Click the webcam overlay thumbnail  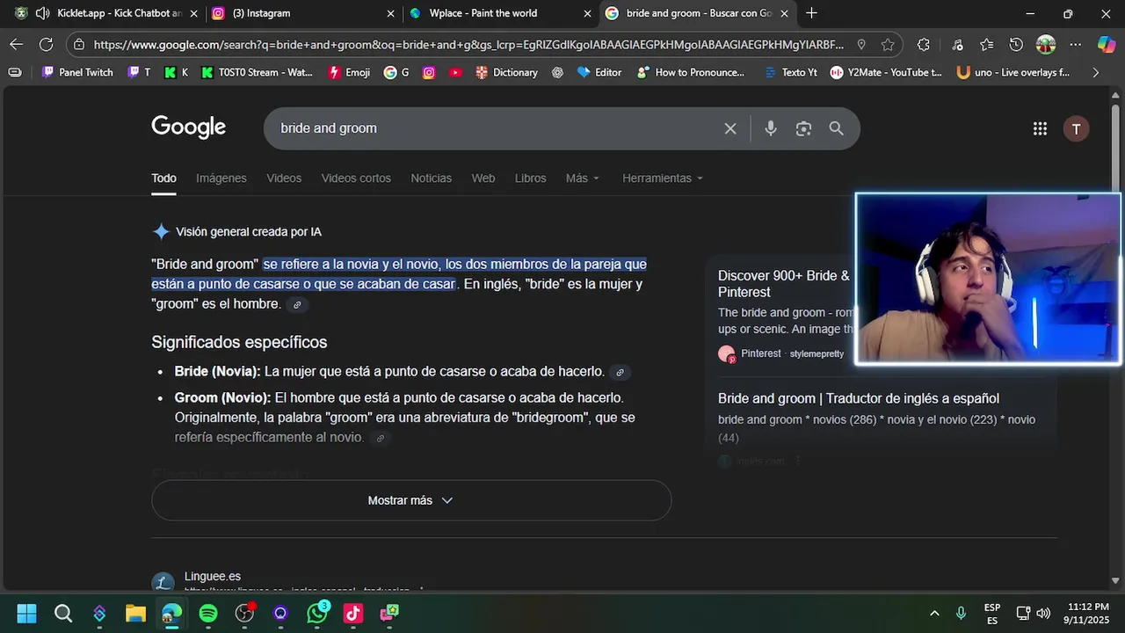988,279
